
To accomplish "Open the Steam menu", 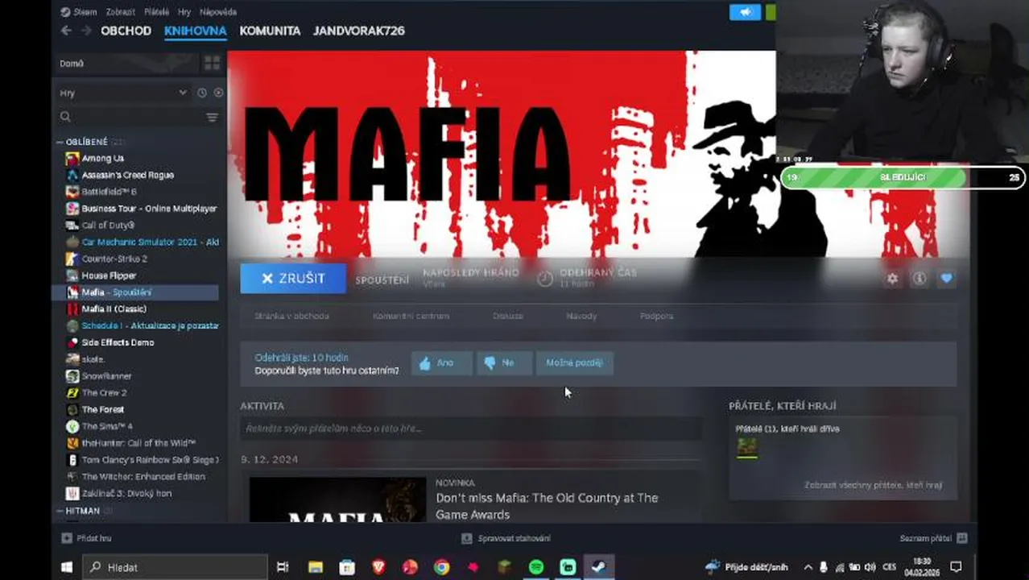I will [x=79, y=12].
